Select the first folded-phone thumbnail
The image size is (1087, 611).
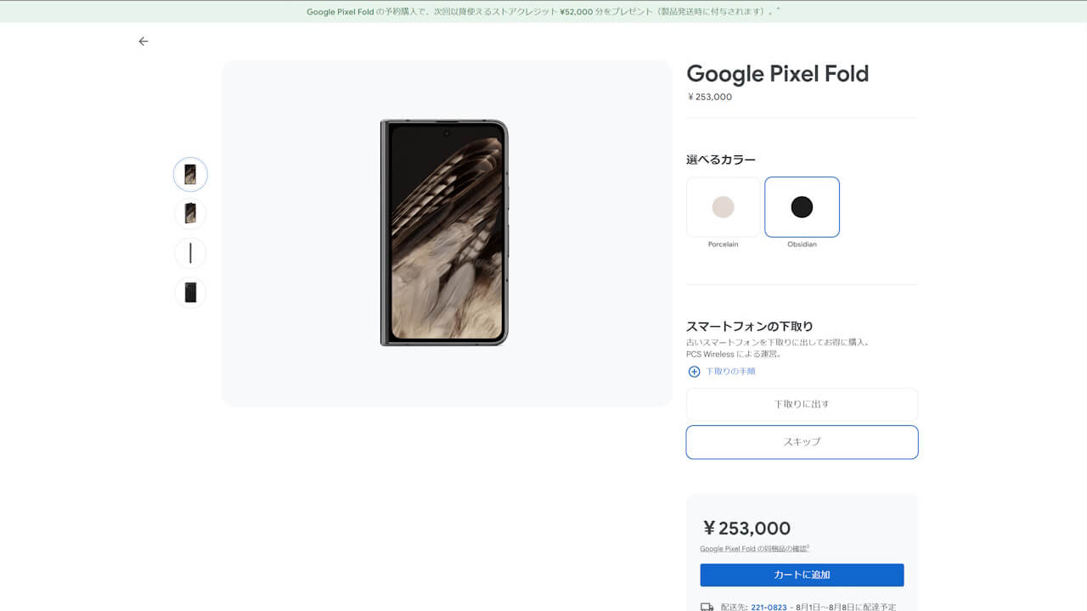pos(190,174)
